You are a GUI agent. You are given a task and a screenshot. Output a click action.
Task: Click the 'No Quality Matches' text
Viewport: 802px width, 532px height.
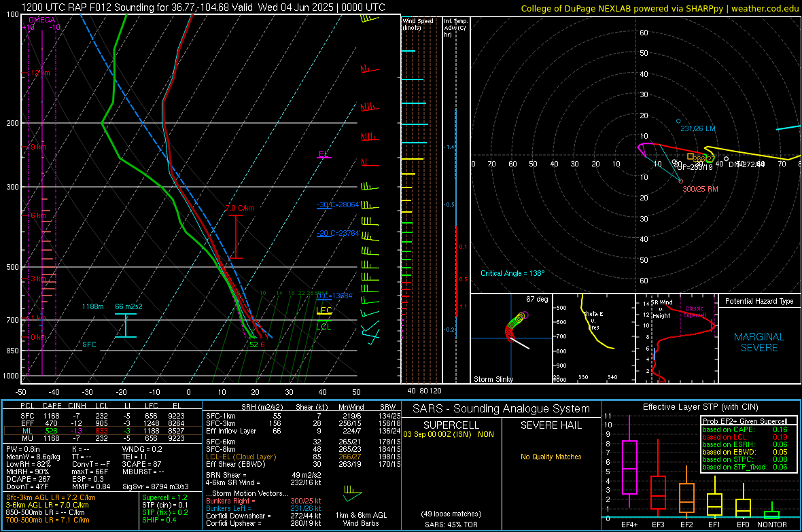pos(551,457)
